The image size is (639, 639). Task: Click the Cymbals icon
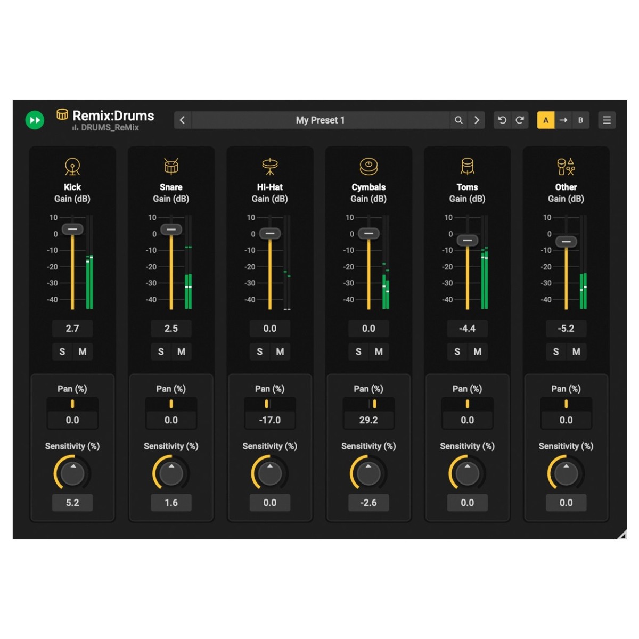click(368, 167)
